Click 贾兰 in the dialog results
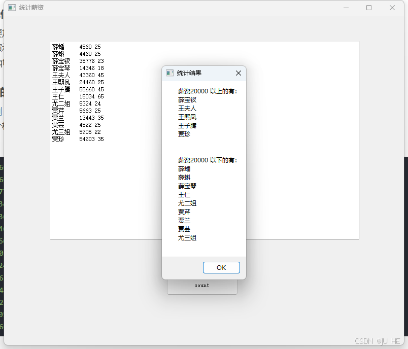This screenshot has height=349, width=408. [184, 220]
